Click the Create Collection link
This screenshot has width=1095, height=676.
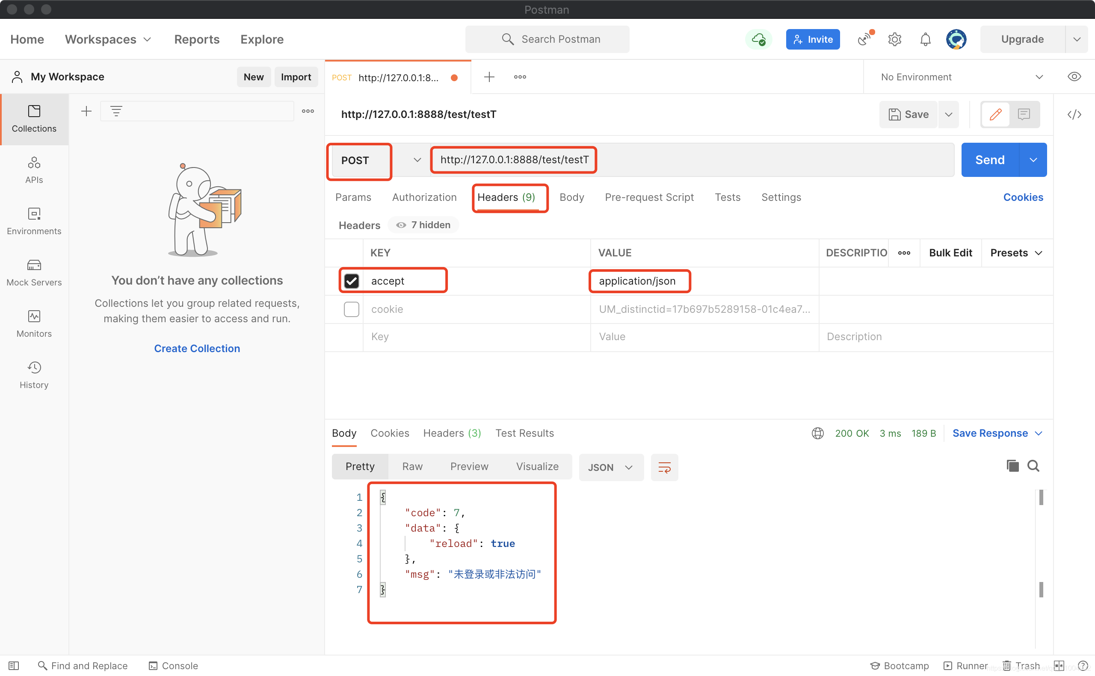(196, 348)
